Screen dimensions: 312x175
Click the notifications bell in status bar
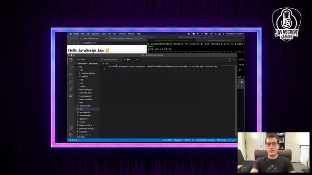(234, 140)
